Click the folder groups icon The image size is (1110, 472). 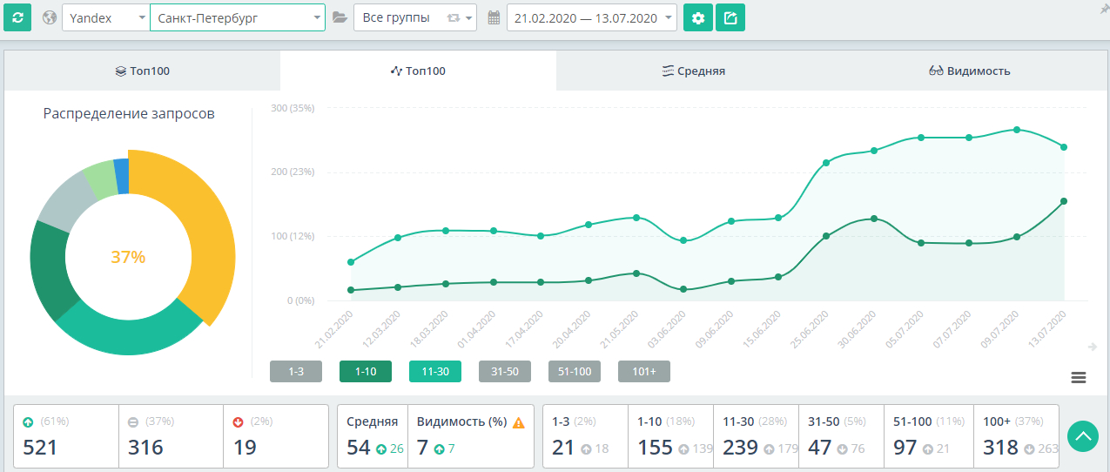click(x=340, y=17)
